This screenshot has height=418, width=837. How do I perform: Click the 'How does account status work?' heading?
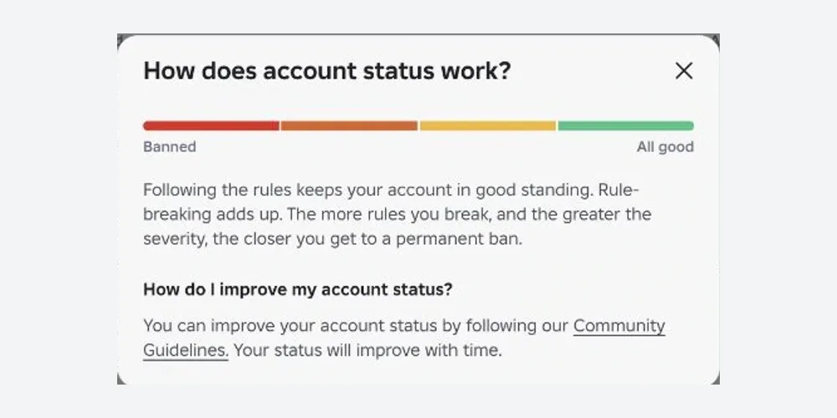(327, 70)
